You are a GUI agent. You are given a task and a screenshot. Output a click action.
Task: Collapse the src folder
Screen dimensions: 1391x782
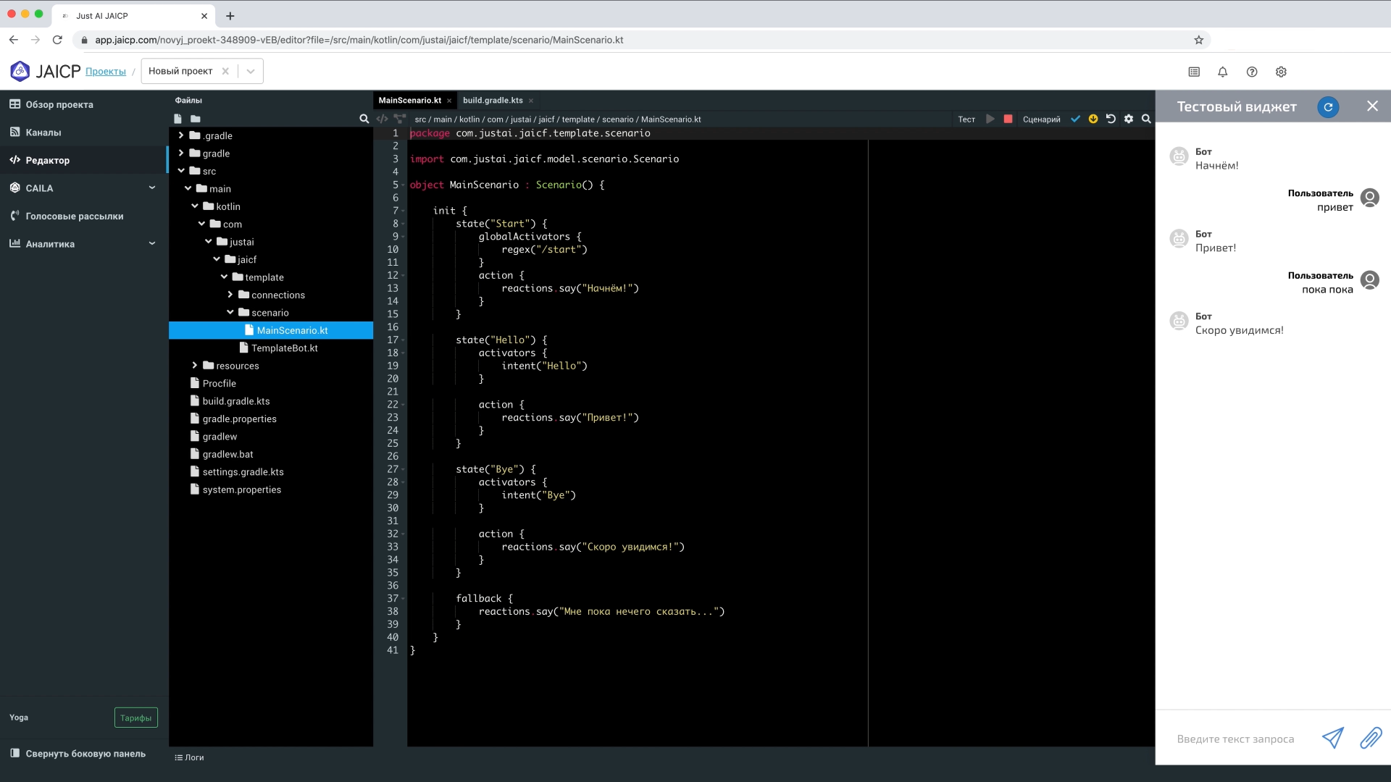point(181,171)
